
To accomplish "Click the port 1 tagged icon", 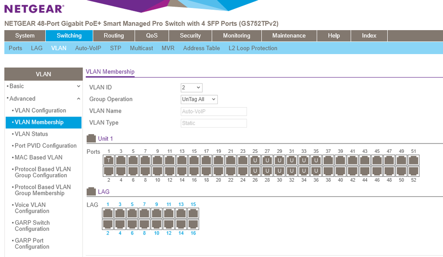I will [109, 160].
